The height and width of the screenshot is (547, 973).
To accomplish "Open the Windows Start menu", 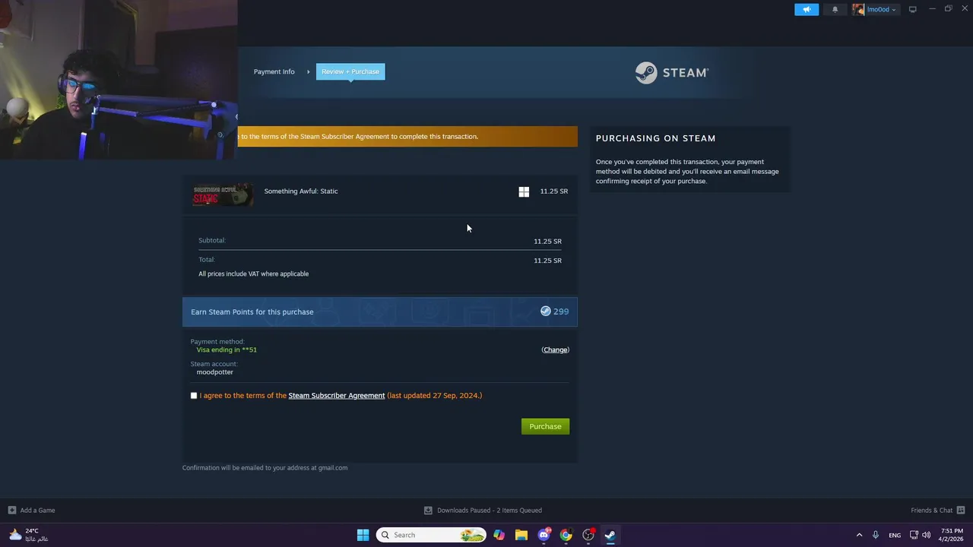I will [363, 535].
